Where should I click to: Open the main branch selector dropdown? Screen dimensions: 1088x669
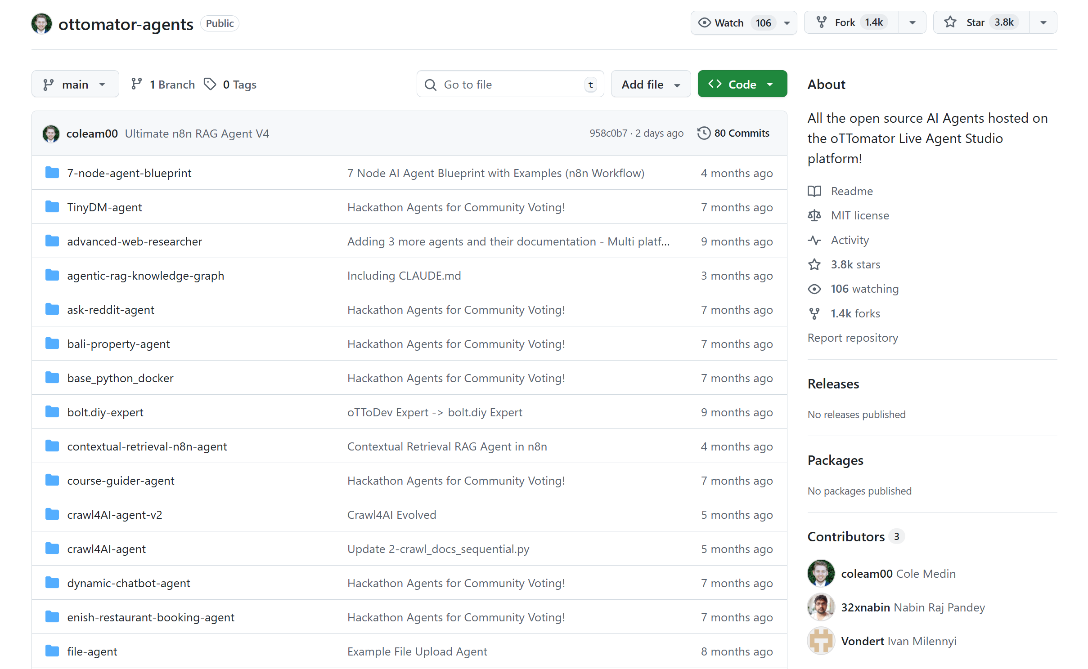pyautogui.click(x=75, y=84)
